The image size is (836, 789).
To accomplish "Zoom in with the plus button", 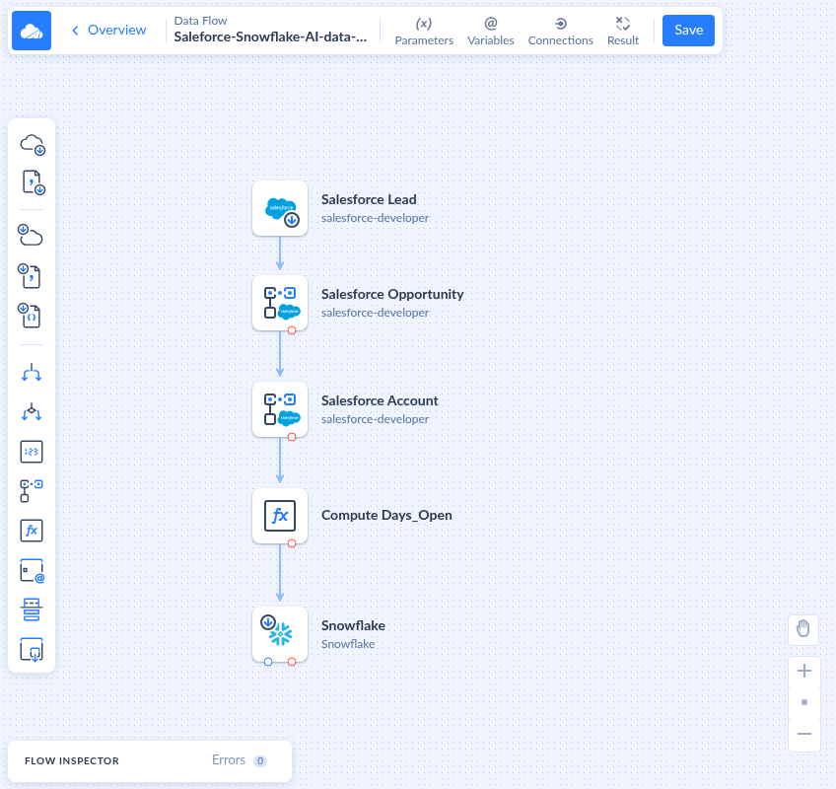I will 804,671.
